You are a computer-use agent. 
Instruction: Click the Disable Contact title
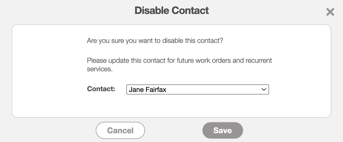[171, 11]
